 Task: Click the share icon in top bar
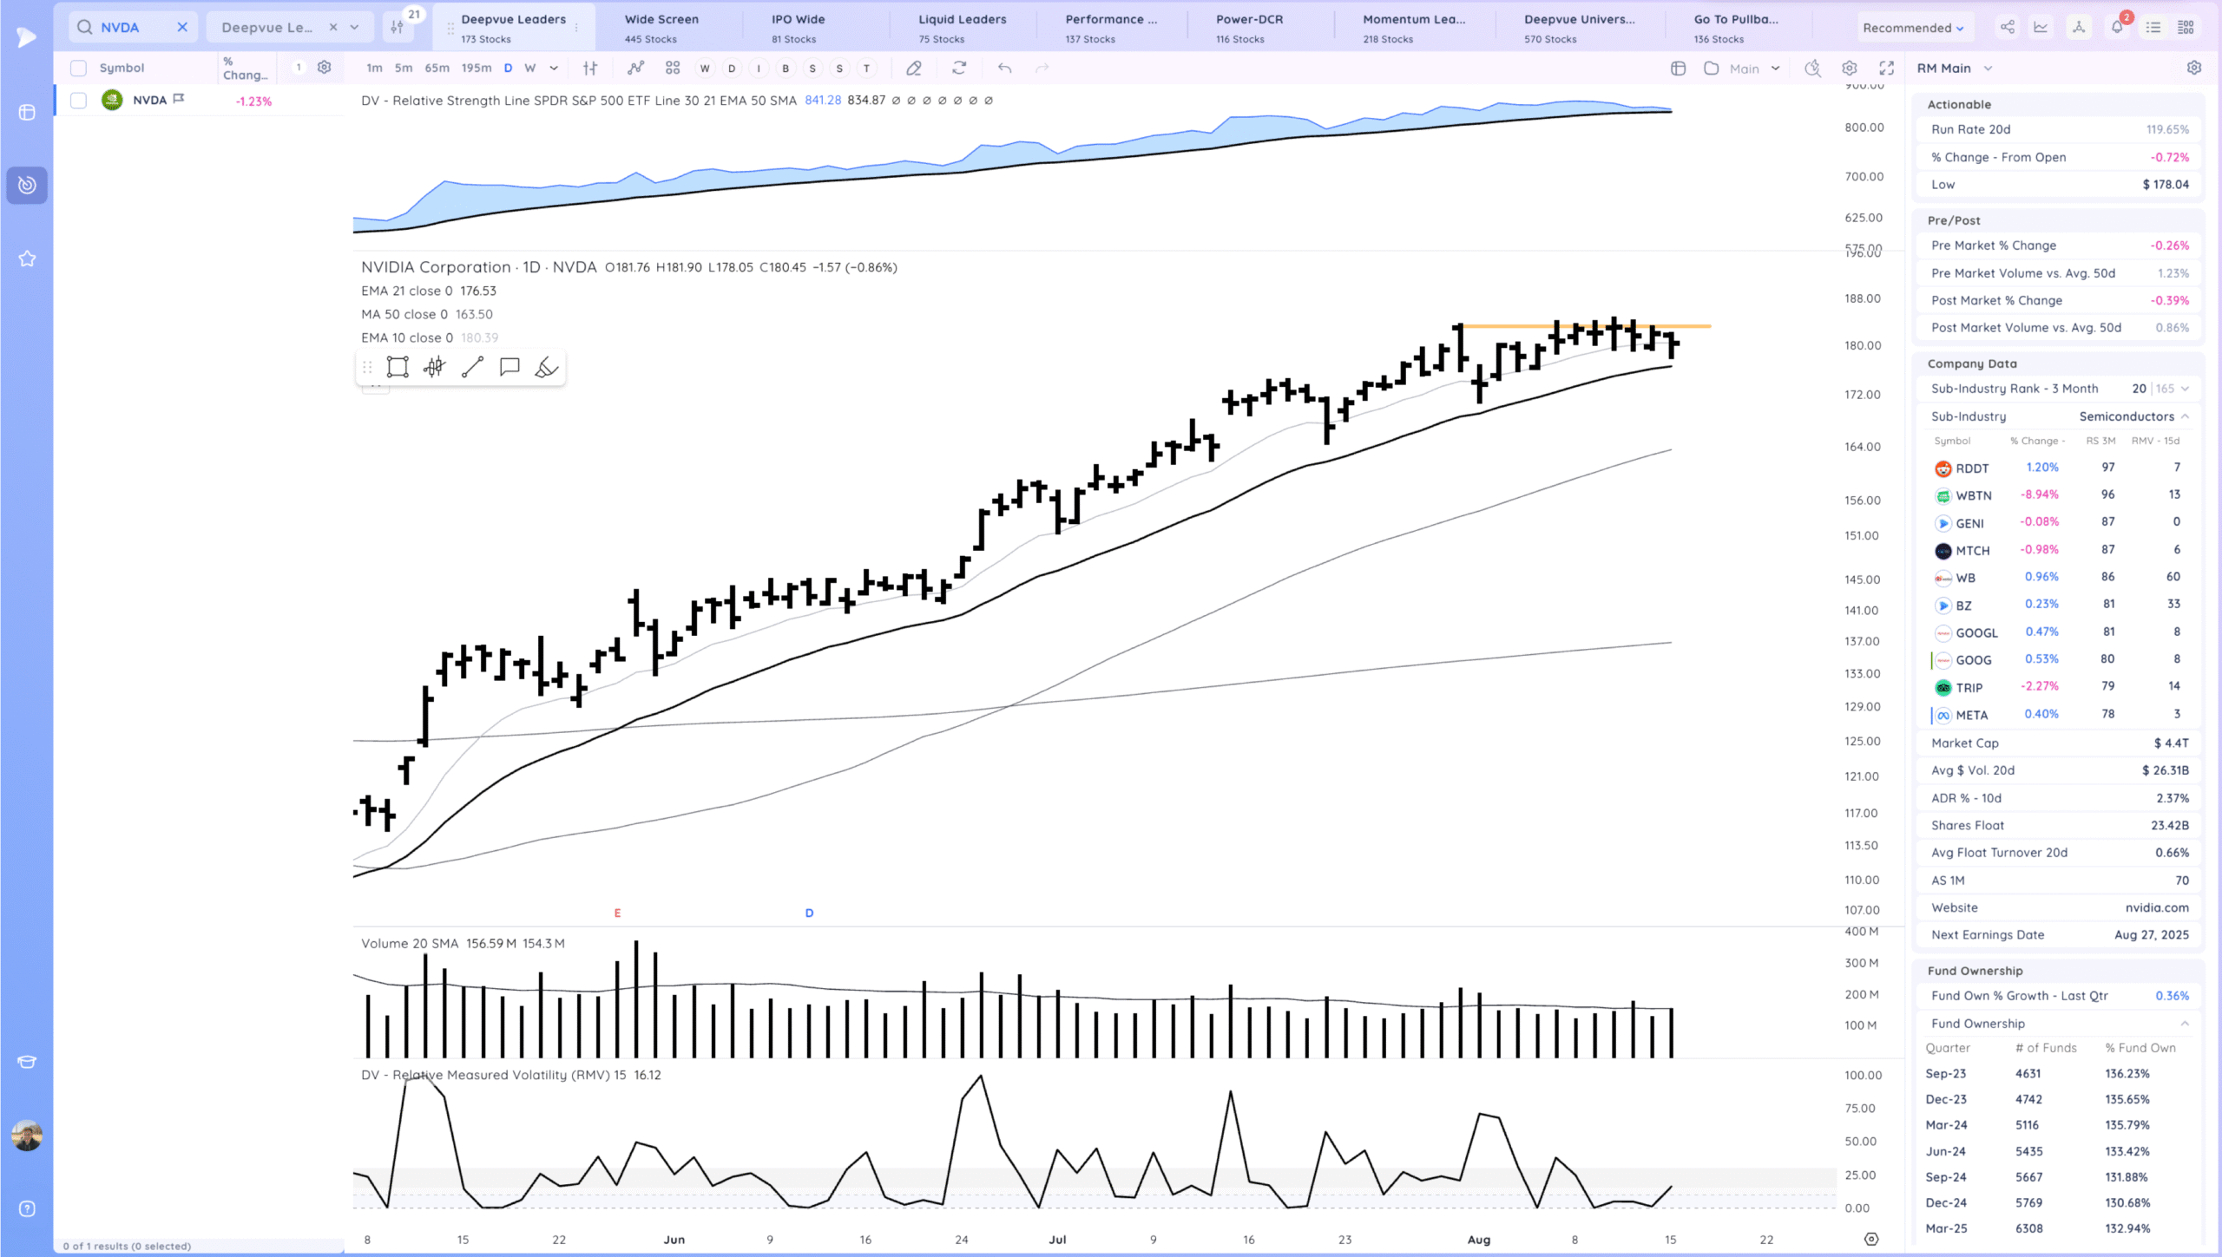pyautogui.click(x=2007, y=27)
